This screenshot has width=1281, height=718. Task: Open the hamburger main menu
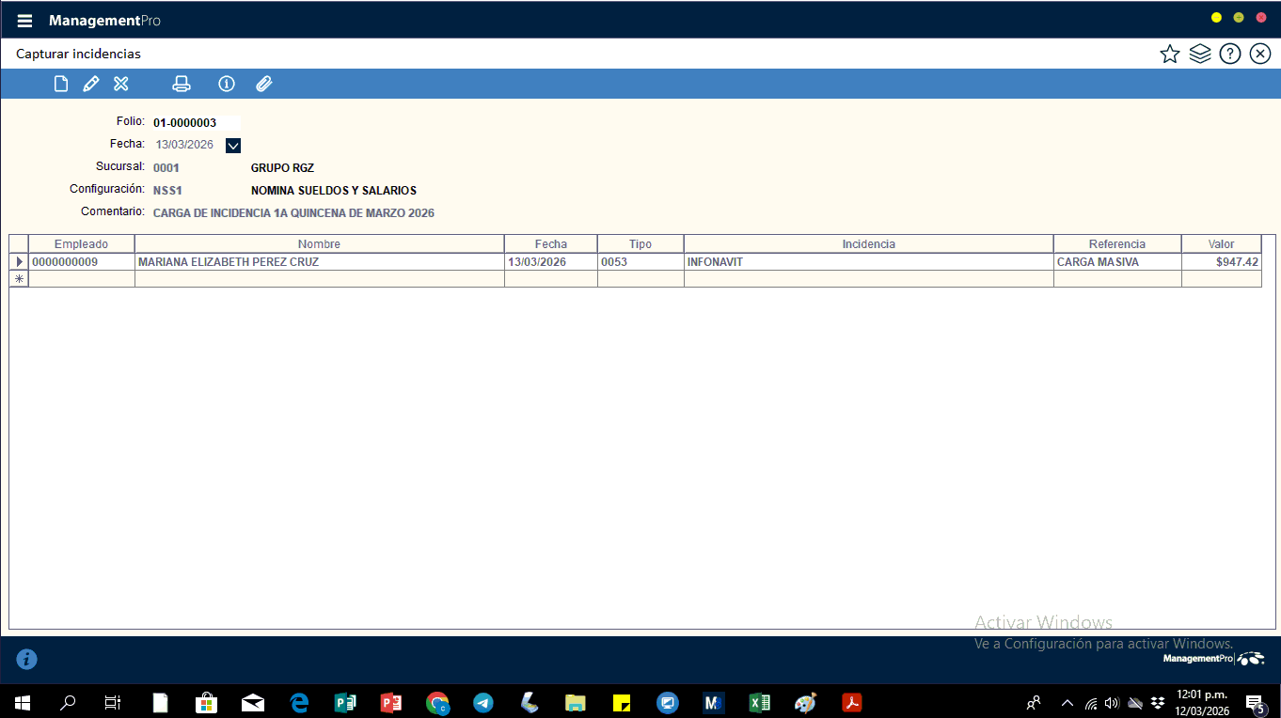tap(24, 21)
